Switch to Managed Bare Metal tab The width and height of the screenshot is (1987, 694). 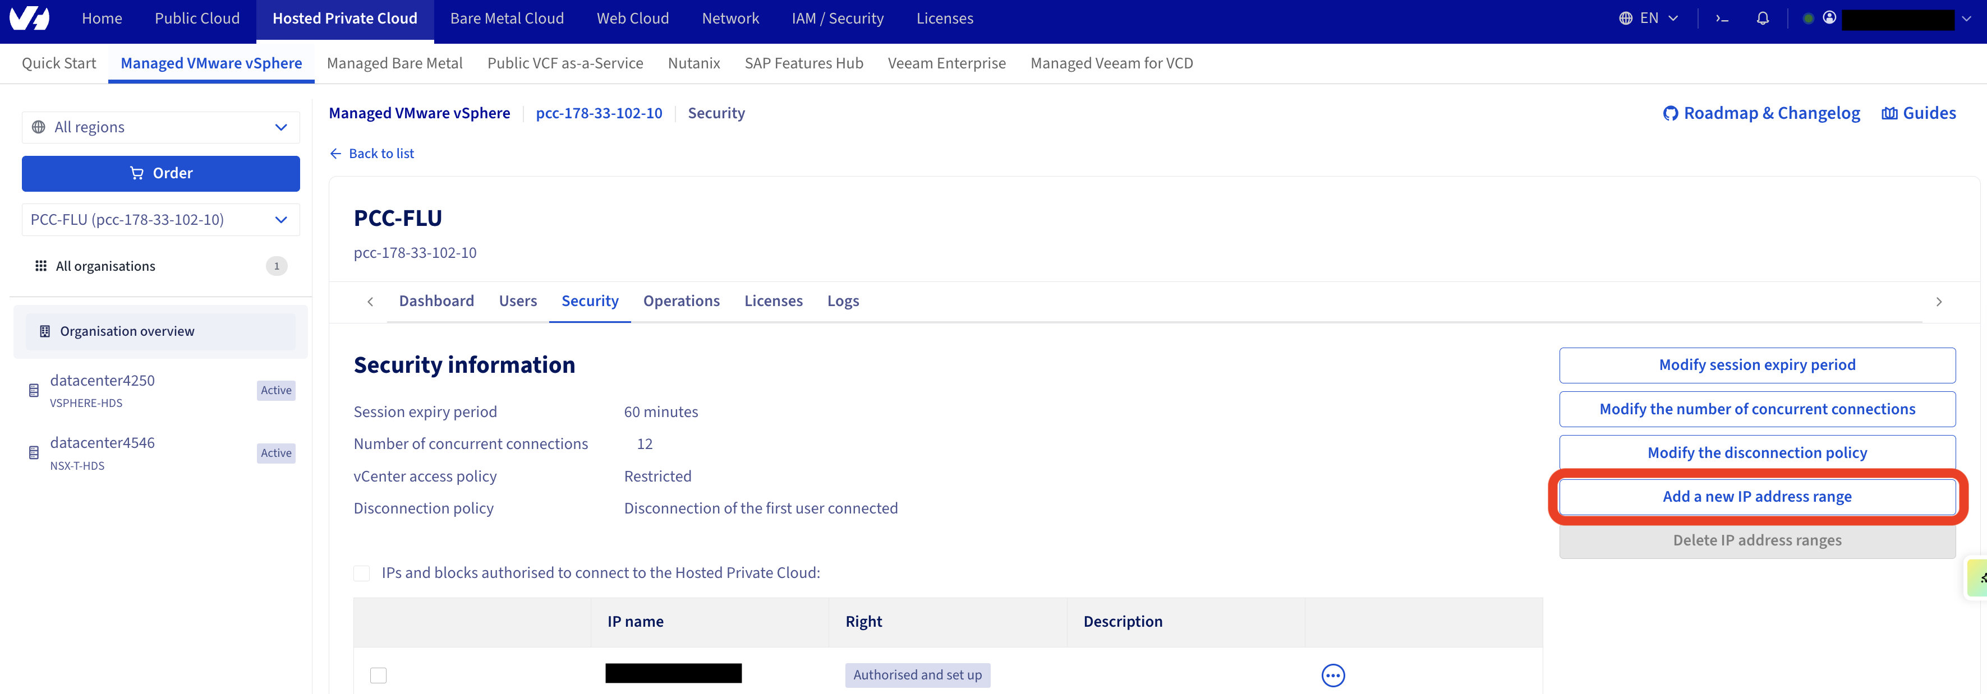point(394,63)
